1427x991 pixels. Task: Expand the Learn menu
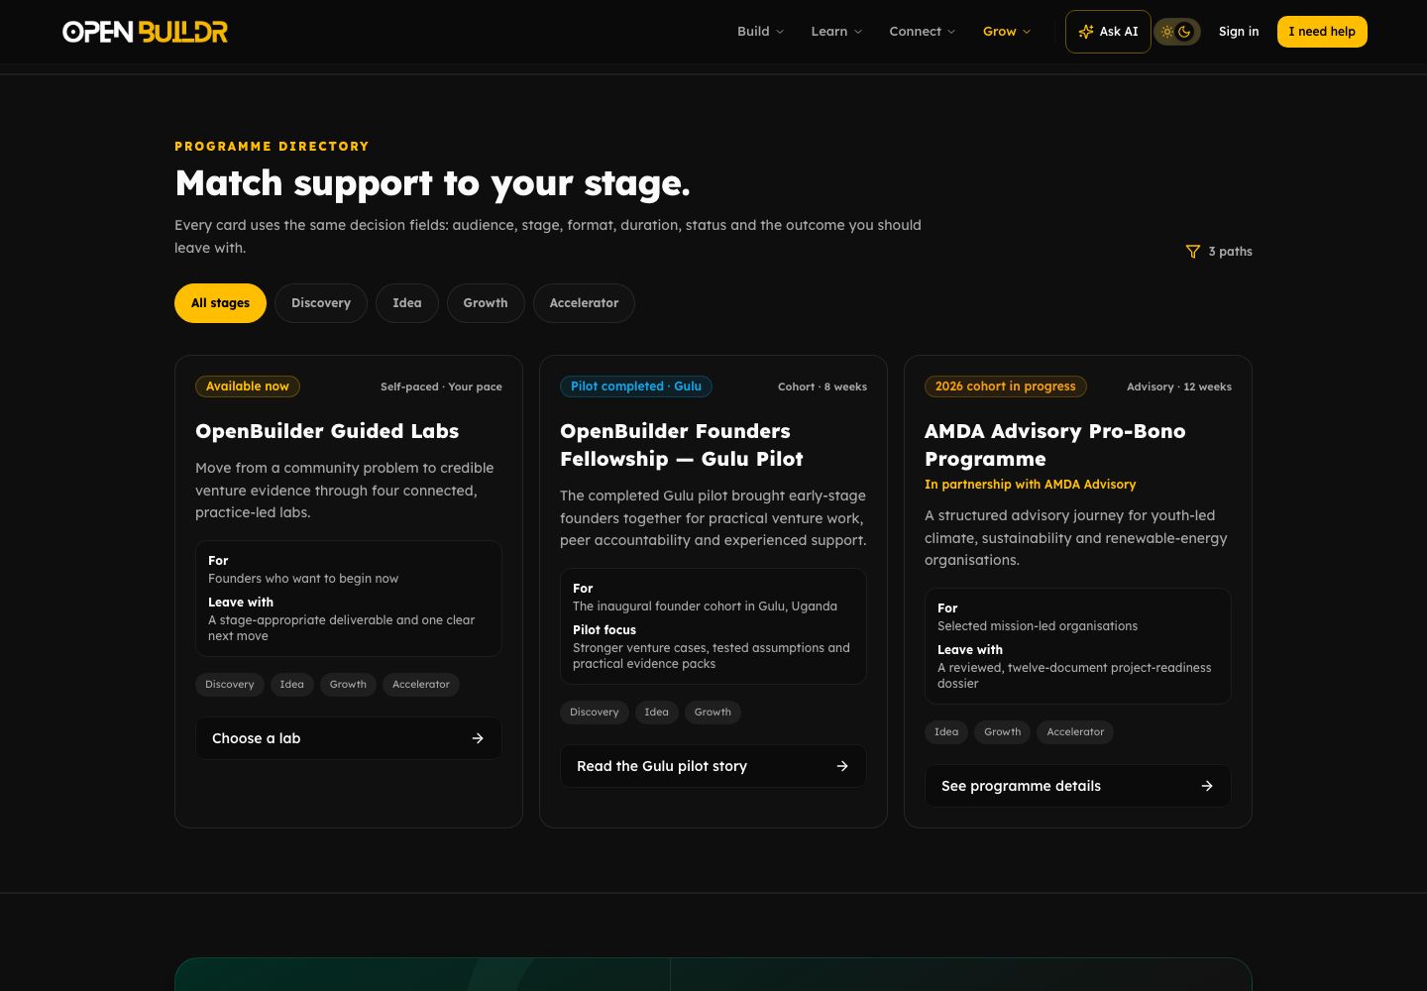point(836,32)
